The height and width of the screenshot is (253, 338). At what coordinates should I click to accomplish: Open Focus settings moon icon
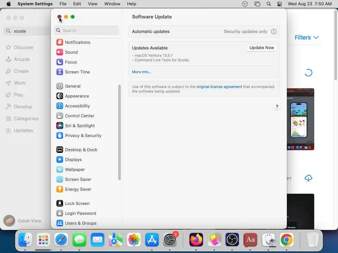(x=60, y=62)
